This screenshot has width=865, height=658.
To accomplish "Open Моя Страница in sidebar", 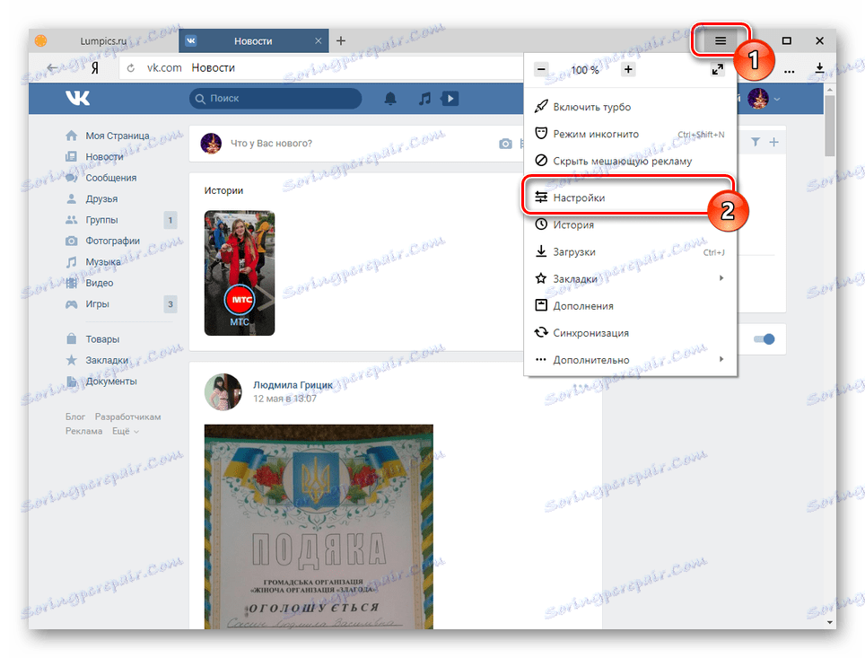I will (117, 136).
